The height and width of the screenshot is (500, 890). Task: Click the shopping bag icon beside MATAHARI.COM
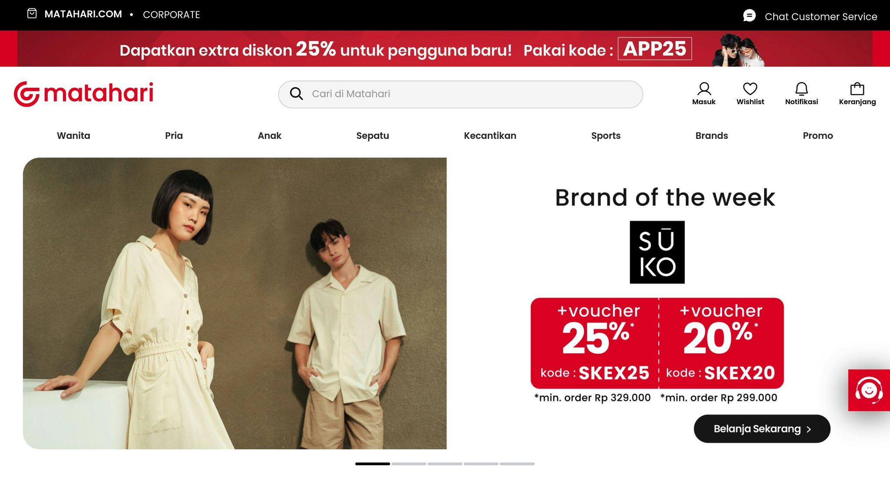32,13
